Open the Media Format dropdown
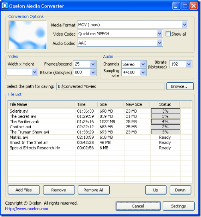Screen dimensions: 201x217 pos(185,25)
